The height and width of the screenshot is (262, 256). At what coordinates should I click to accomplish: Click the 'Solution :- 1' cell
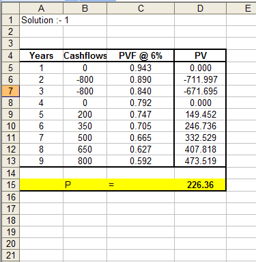pos(41,20)
